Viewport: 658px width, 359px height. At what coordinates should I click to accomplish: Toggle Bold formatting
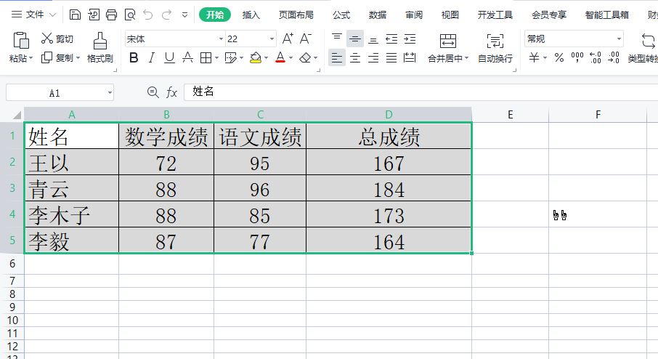[x=134, y=57]
